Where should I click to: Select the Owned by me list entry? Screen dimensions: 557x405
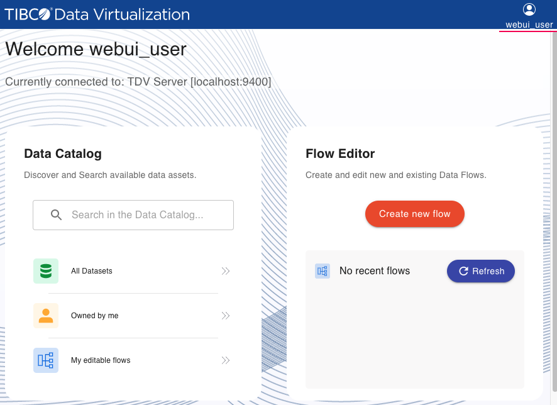point(95,316)
